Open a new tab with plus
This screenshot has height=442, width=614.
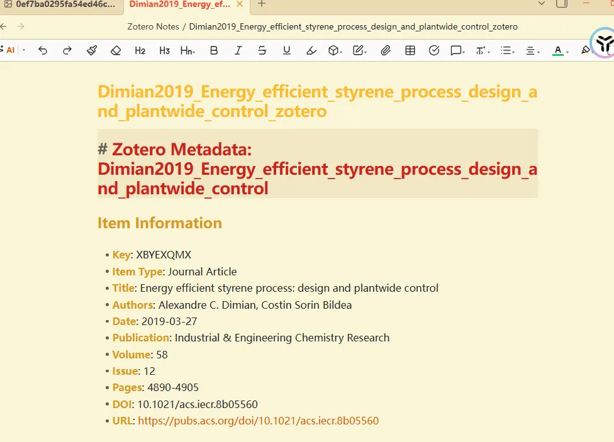262,4
